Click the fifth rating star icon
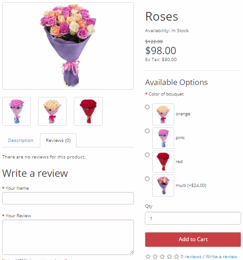Image resolution: width=243 pixels, height=260 pixels. point(177,256)
